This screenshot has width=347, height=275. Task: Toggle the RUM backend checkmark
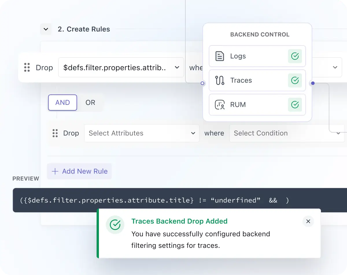click(x=295, y=105)
